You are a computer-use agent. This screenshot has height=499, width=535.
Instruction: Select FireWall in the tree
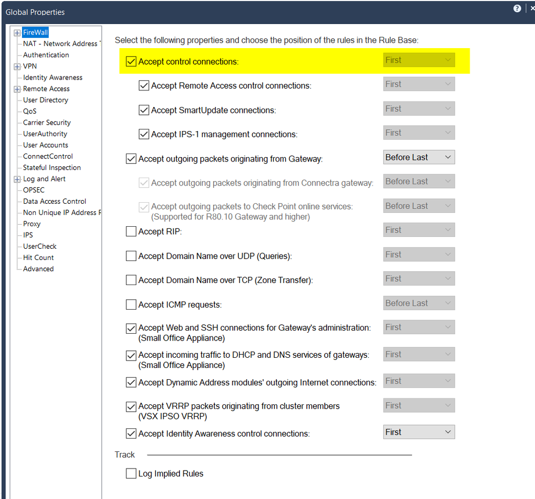pos(35,33)
